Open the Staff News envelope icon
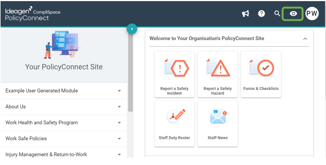The image size is (326, 165). [x=218, y=116]
